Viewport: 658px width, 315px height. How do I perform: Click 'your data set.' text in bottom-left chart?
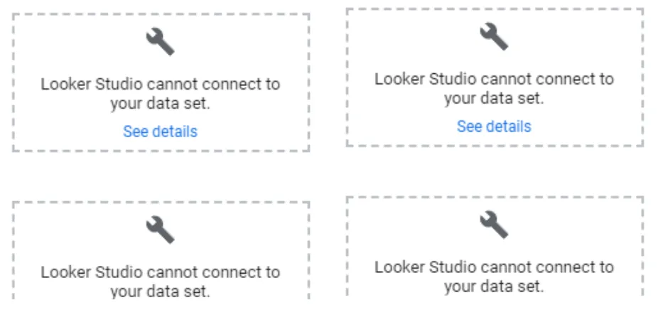(161, 292)
